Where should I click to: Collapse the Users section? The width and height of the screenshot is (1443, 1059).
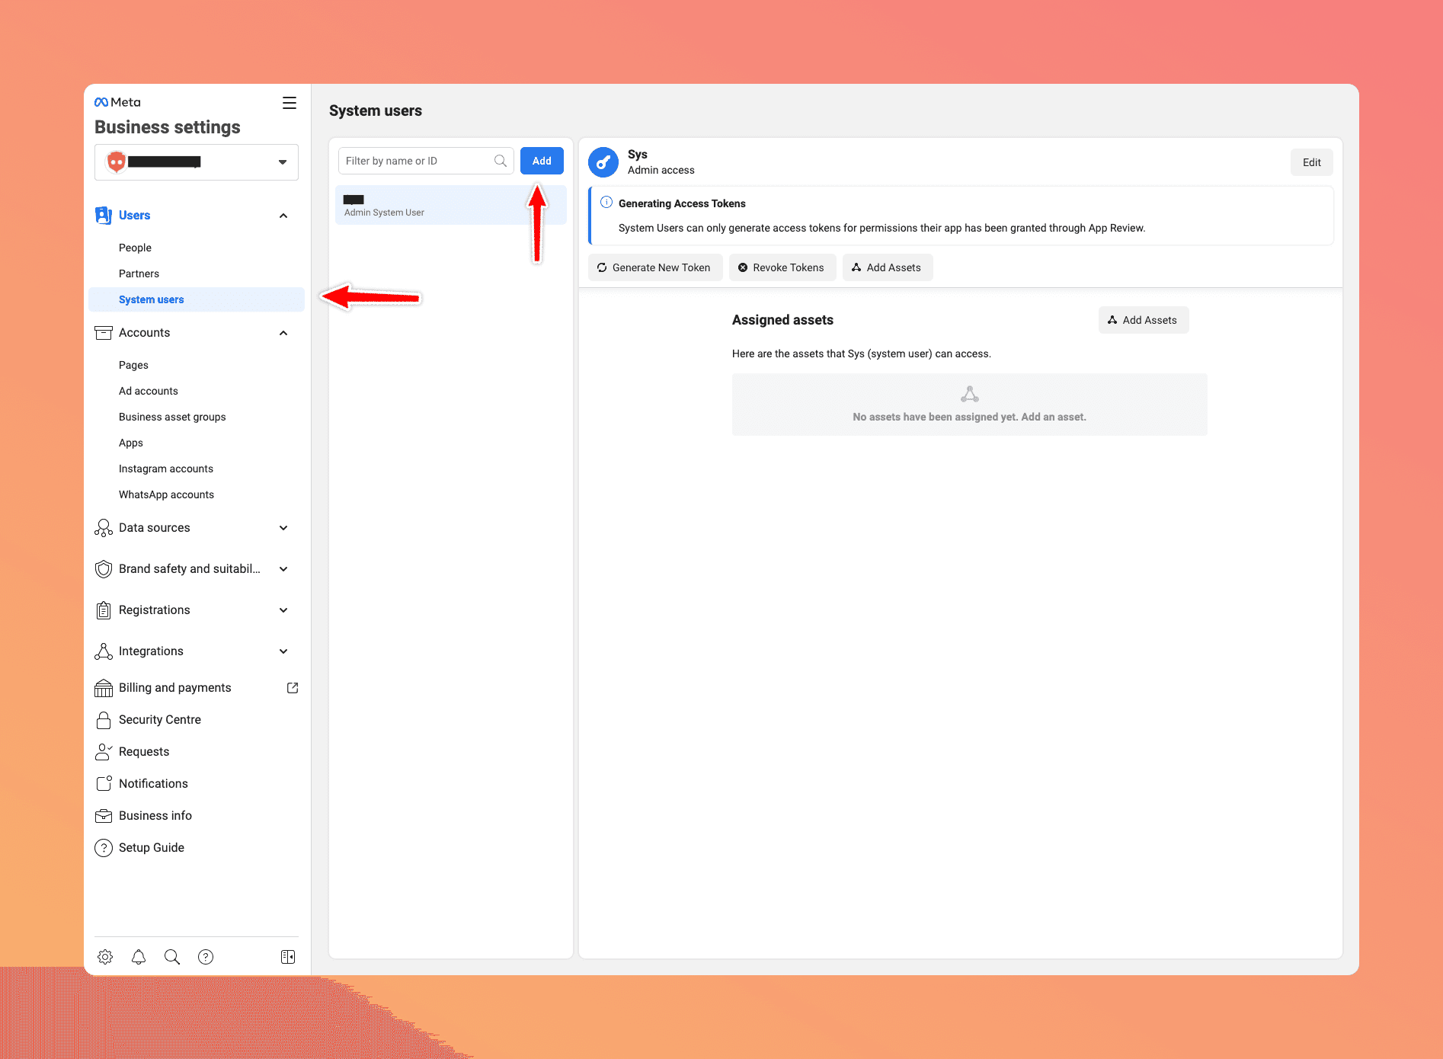click(x=283, y=216)
